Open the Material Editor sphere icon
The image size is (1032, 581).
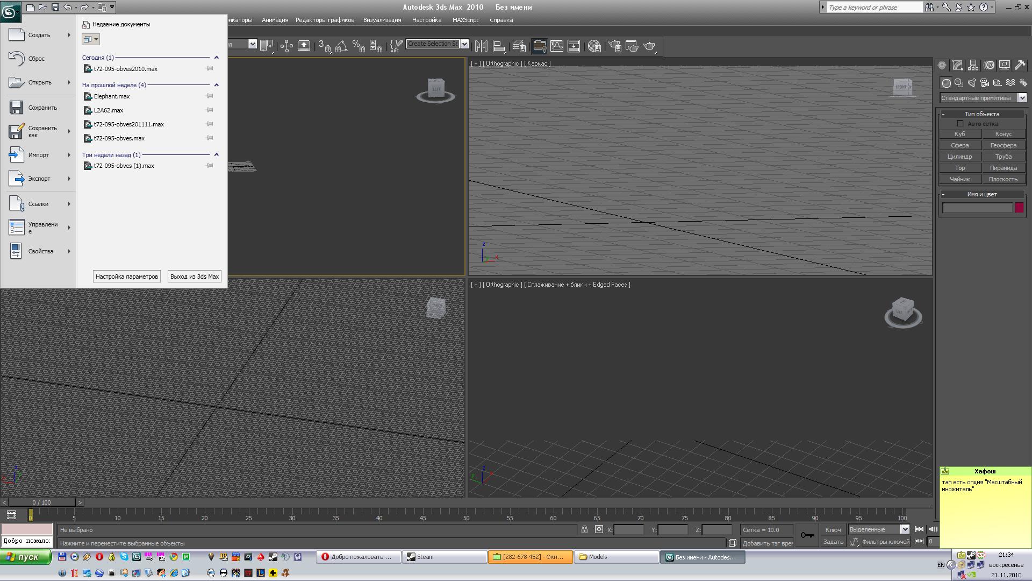pos(594,46)
